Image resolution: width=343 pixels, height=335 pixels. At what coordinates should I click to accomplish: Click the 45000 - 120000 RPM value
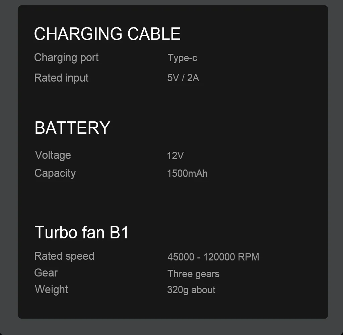(213, 257)
